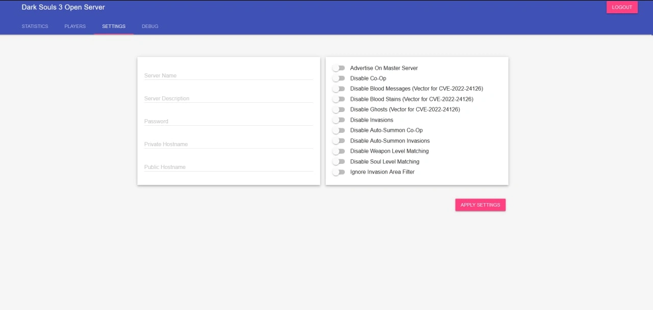The height and width of the screenshot is (310, 653).
Task: Enable Ignore Invasion Area Filter toggle
Action: [339, 172]
